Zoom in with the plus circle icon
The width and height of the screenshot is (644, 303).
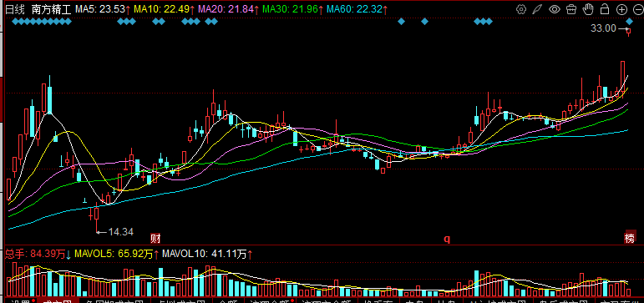click(621, 9)
